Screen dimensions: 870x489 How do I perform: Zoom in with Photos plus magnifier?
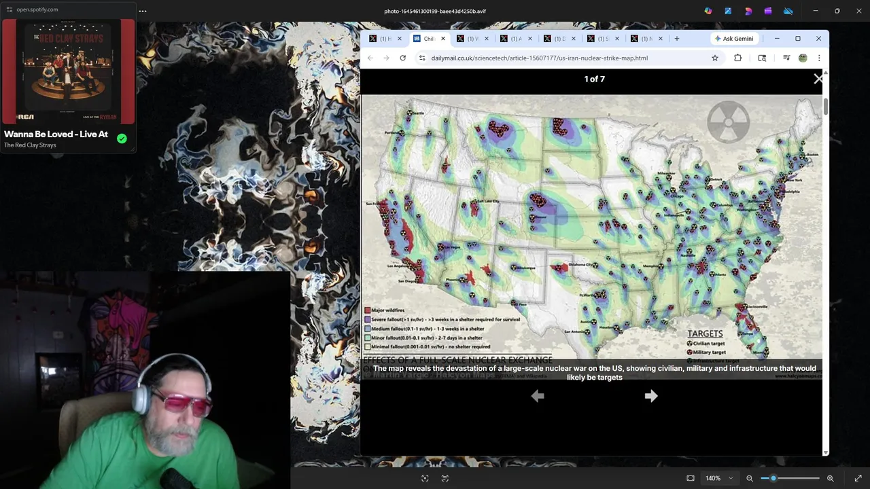831,478
